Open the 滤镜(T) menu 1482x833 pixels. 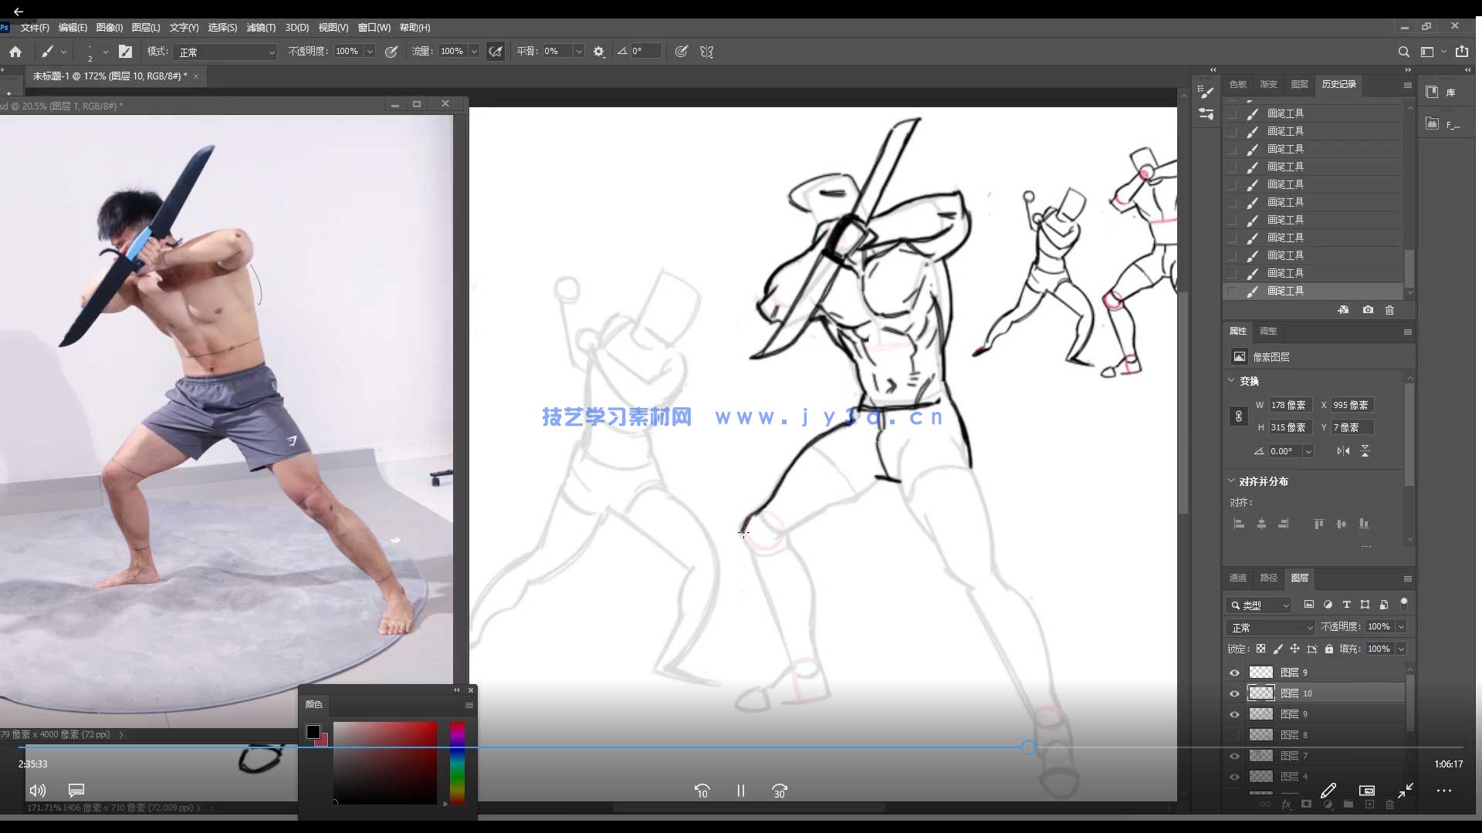[x=260, y=27]
